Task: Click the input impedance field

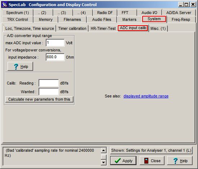Action: pos(55,57)
